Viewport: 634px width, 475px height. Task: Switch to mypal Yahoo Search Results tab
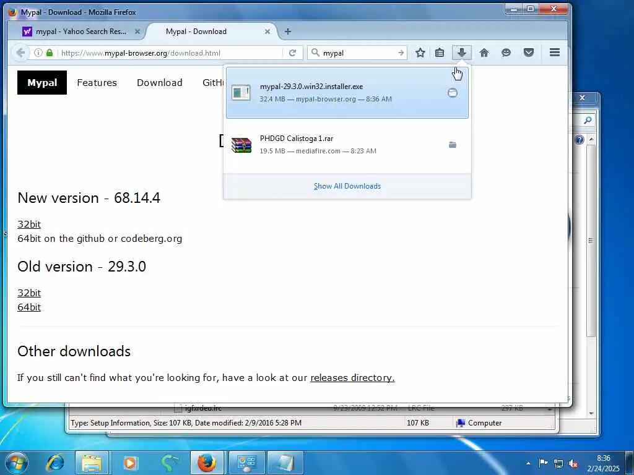pos(81,32)
